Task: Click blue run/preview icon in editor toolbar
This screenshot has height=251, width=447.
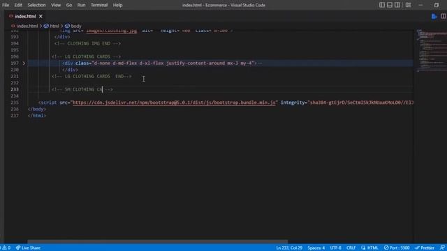Action: pos(434,17)
